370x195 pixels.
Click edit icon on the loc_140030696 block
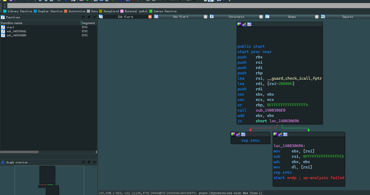click(x=280, y=134)
